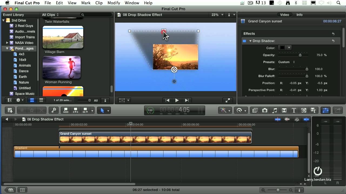The image size is (346, 194).
Task: Open the Clip menu
Action: click(99, 3)
